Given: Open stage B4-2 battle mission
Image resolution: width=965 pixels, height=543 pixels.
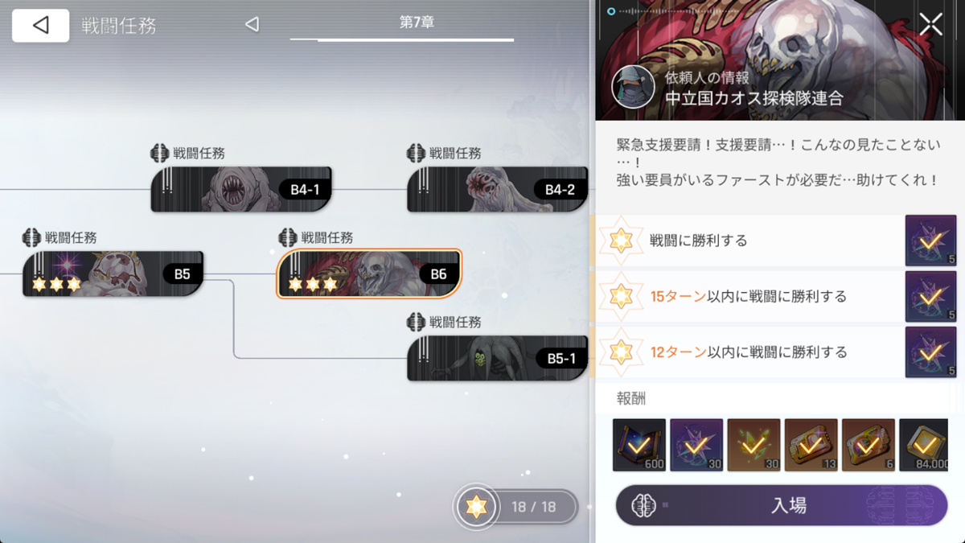Looking at the screenshot, I should pyautogui.click(x=497, y=190).
